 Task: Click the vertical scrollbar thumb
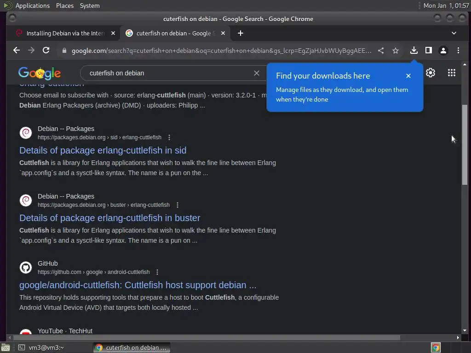(465, 145)
